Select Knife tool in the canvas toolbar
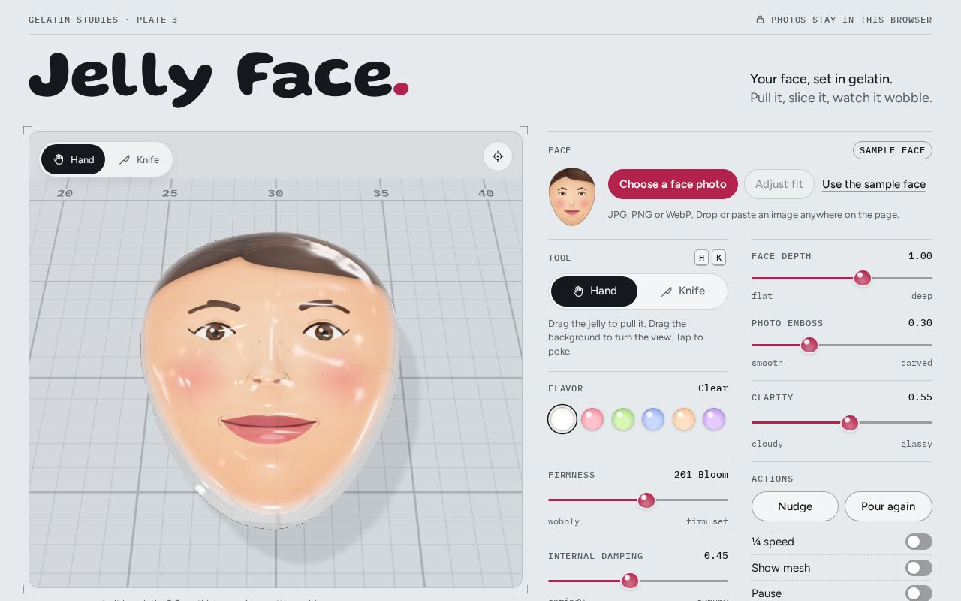961x601 pixels. (139, 159)
